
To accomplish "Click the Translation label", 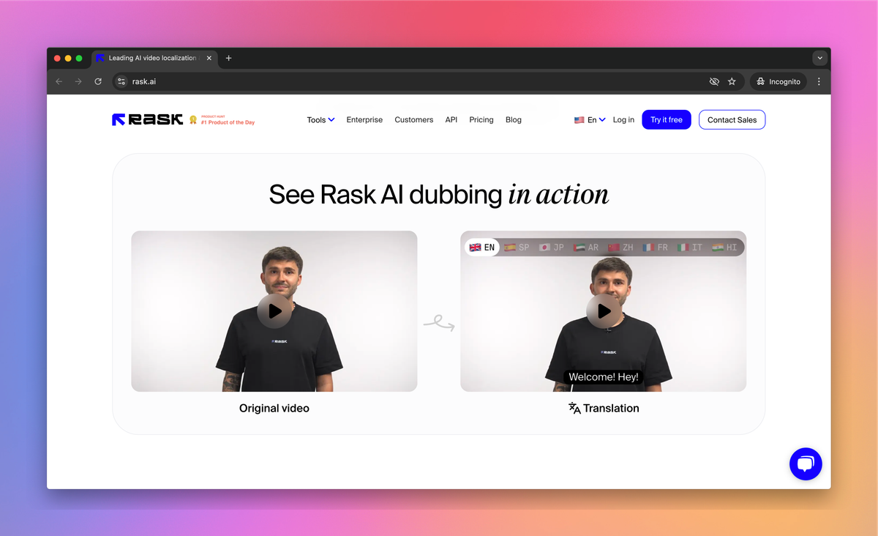I will click(x=604, y=408).
